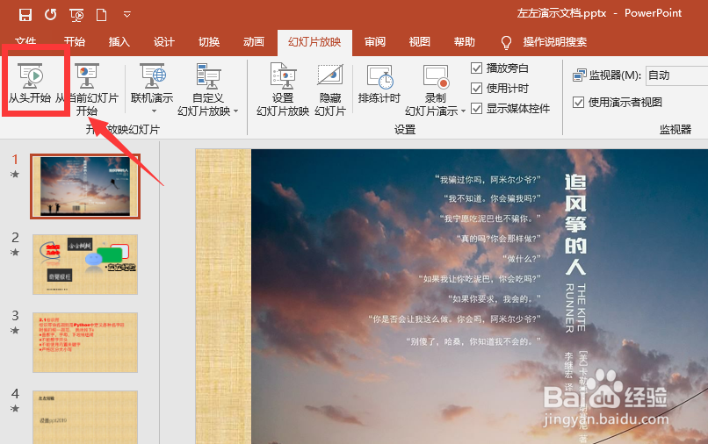
Task: Toggle 播放旁白 checkbox
Action: pyautogui.click(x=476, y=68)
